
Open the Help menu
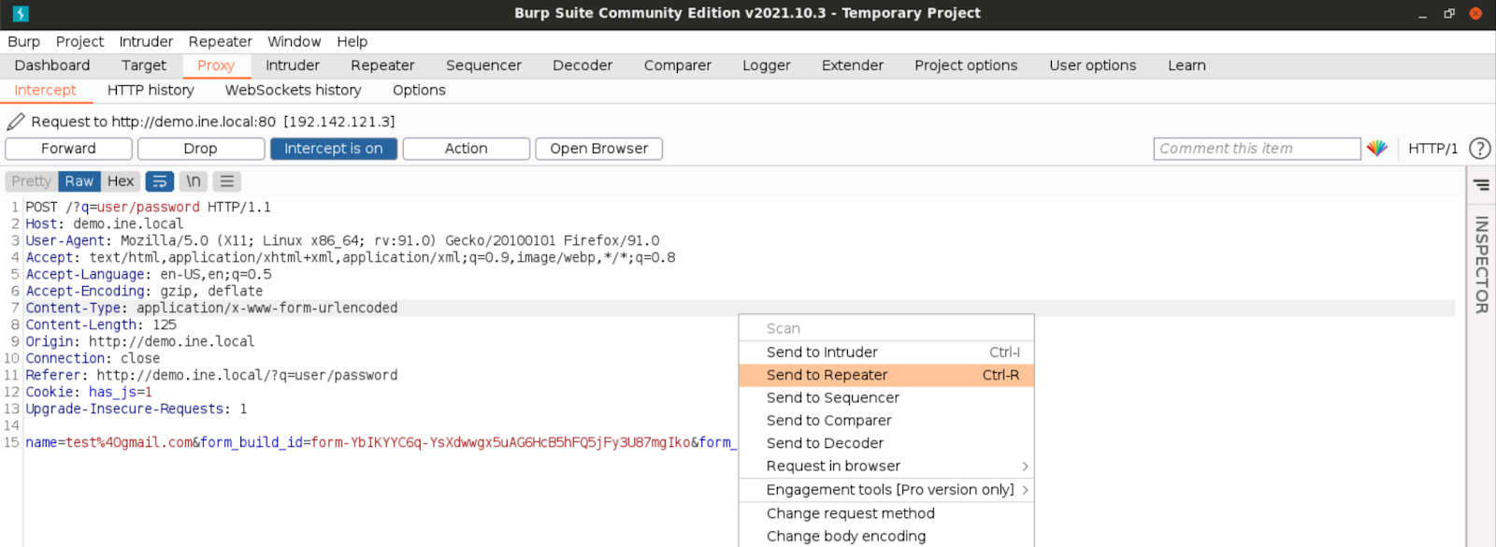pos(352,41)
